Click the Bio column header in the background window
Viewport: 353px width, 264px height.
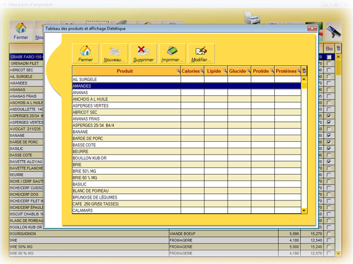click(329, 48)
